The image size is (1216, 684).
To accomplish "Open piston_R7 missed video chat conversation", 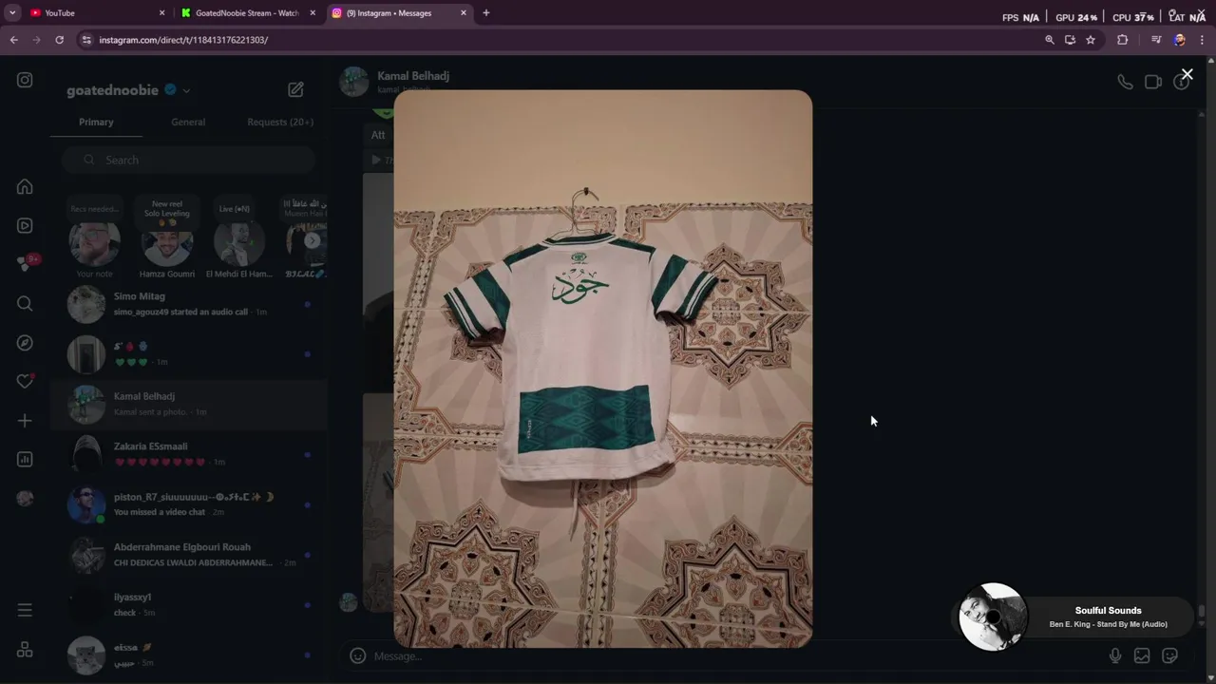I will (x=188, y=504).
